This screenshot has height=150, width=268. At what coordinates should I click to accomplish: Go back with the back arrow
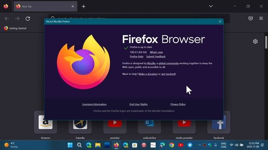coord(7,18)
